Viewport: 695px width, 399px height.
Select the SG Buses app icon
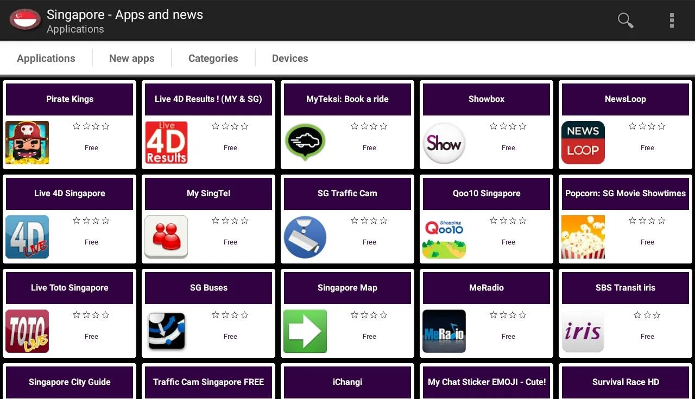tap(166, 331)
